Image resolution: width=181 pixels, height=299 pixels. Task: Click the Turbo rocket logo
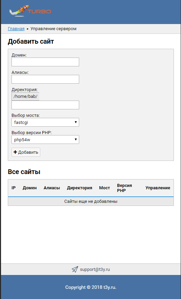[x=19, y=11]
